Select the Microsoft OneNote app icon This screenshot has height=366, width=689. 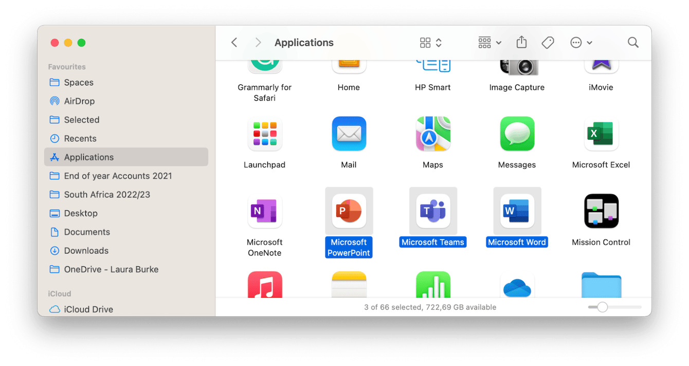(265, 211)
